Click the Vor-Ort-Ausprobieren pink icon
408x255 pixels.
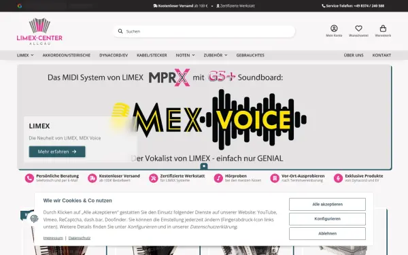click(275, 178)
